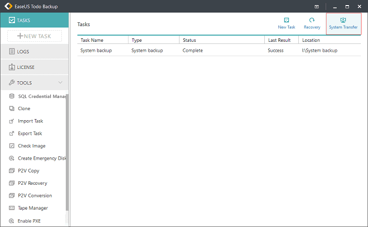The width and height of the screenshot is (368, 227).
Task: Click the EaseUS Todo Backup logo icon
Action: point(8,6)
